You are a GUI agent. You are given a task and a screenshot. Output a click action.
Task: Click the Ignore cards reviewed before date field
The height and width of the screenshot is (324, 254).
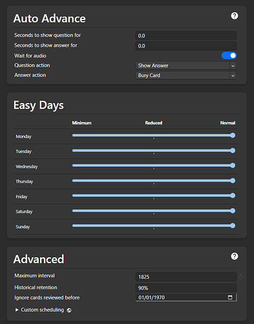[186, 297]
